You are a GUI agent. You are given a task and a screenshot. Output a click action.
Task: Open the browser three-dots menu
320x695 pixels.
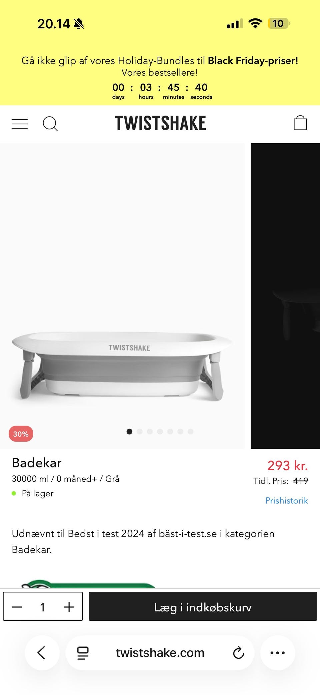click(277, 653)
